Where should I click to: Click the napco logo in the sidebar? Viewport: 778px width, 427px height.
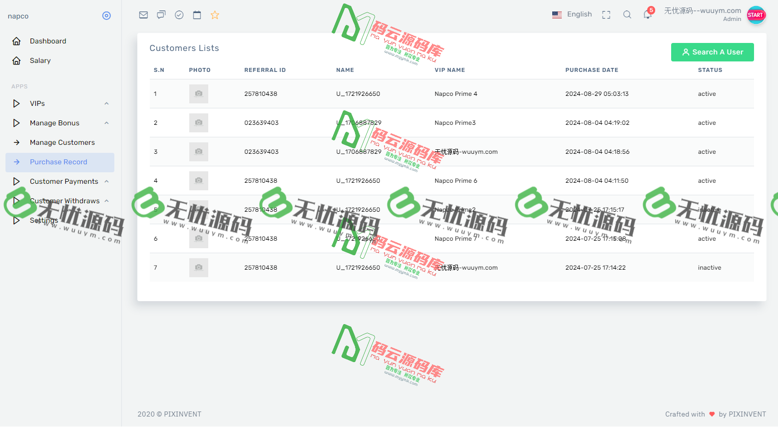[18, 15]
